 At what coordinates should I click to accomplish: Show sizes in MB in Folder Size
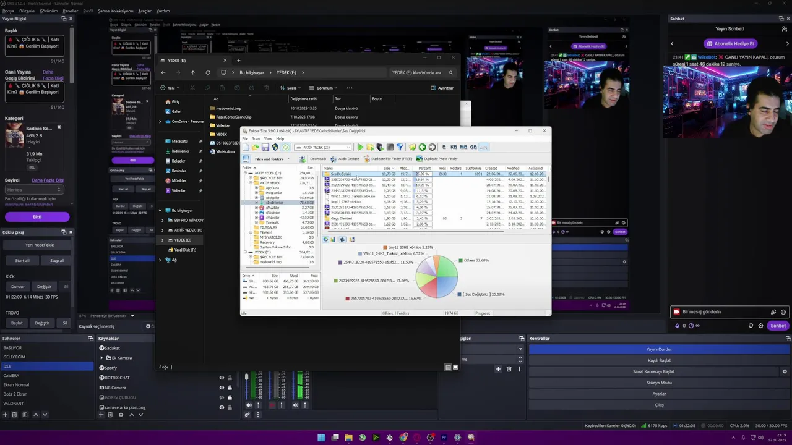pos(463,147)
